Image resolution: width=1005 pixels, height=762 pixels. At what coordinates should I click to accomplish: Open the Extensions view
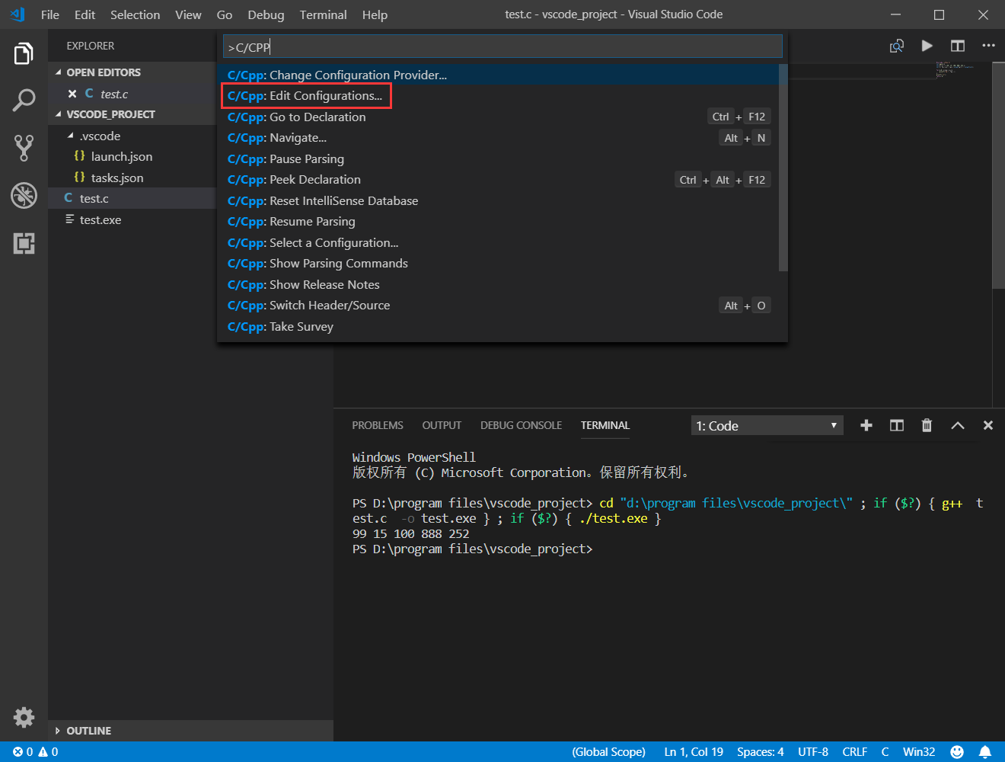24,244
